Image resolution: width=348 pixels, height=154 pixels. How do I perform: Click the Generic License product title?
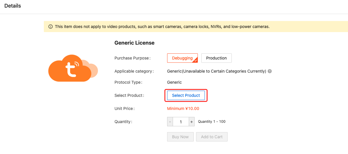(134, 43)
